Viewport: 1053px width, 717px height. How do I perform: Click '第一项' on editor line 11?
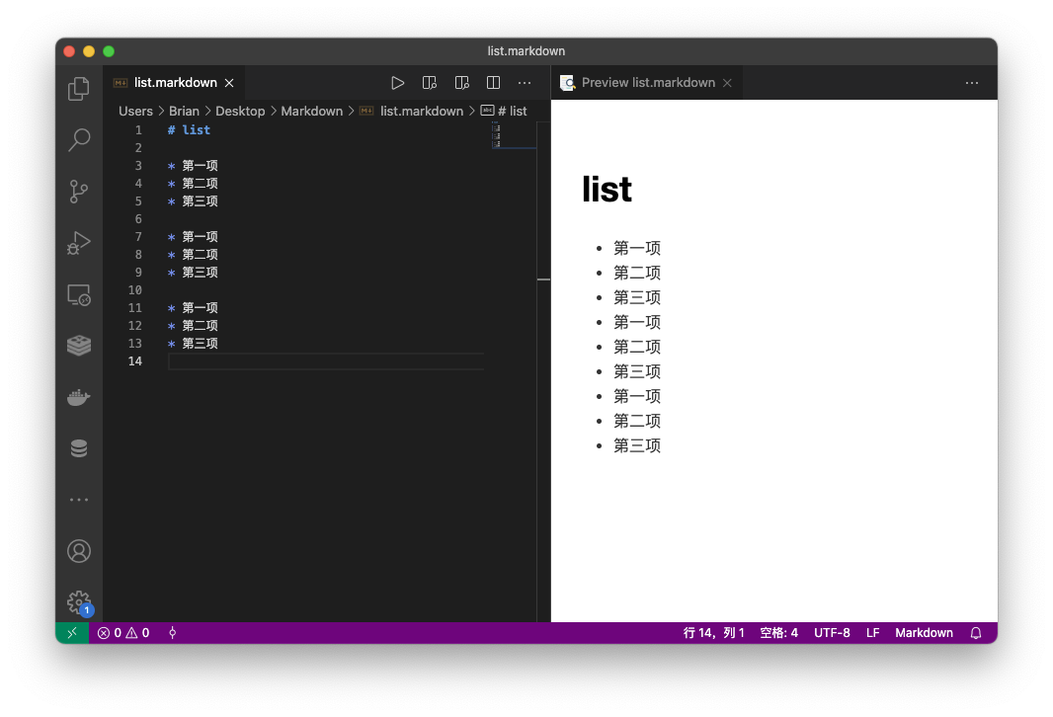(x=201, y=307)
